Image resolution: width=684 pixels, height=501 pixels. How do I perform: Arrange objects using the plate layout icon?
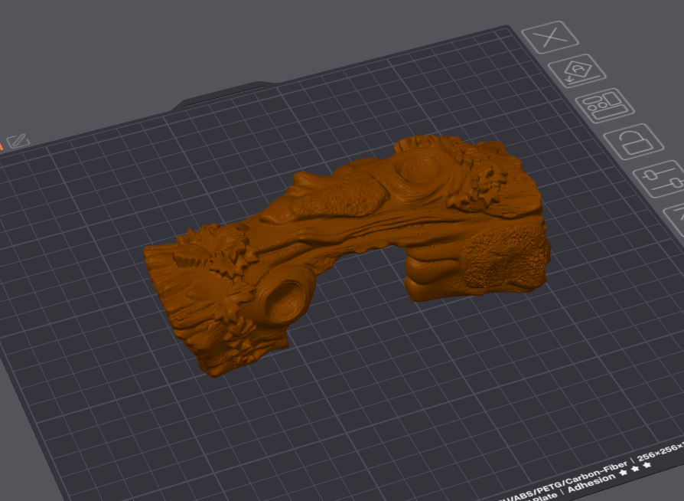pos(604,105)
